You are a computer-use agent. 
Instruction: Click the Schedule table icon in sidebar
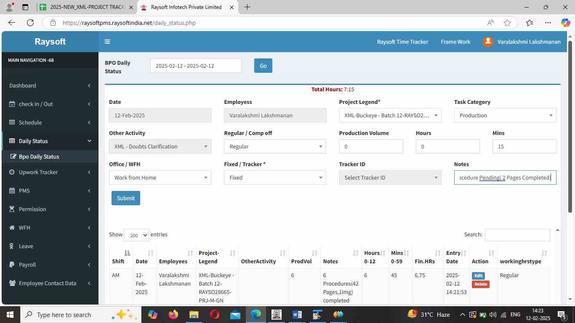12,123
